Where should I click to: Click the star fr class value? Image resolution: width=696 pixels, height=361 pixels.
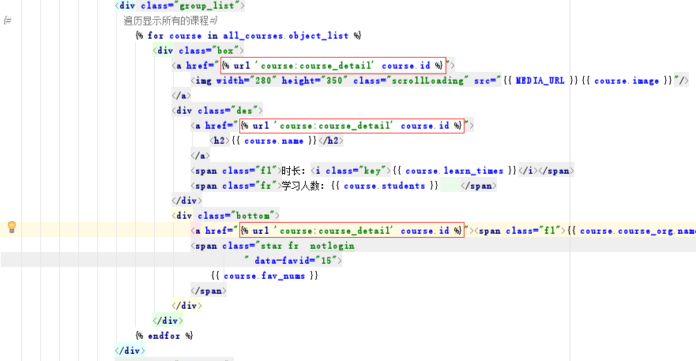coord(280,246)
